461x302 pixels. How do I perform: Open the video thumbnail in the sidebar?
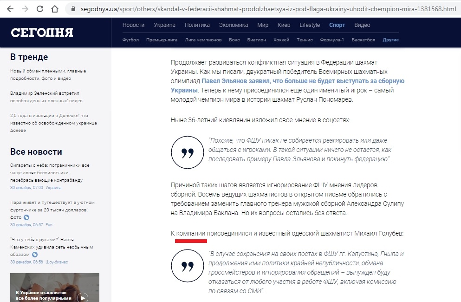pyautogui.click(x=55, y=288)
